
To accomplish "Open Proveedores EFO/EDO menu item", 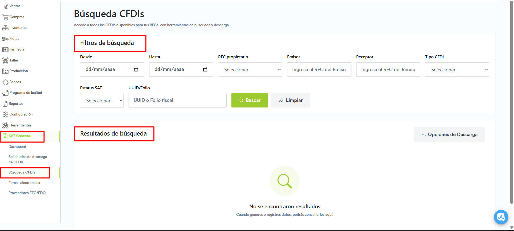I will (27, 193).
